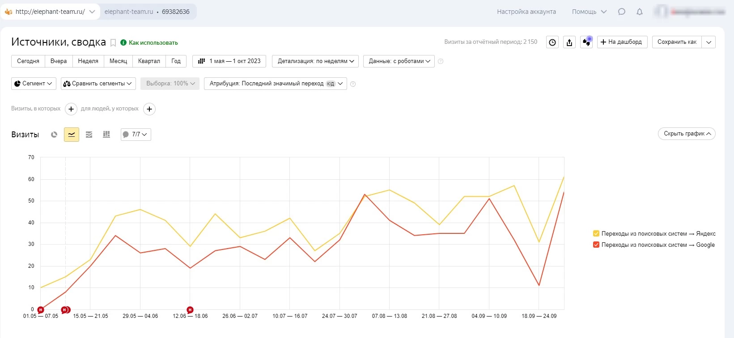Click the notifications bell icon
This screenshot has width=734, height=338.
pos(640,12)
